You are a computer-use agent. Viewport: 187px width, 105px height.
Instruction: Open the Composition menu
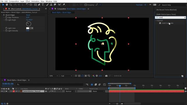pyautogui.click(x=14, y=1)
